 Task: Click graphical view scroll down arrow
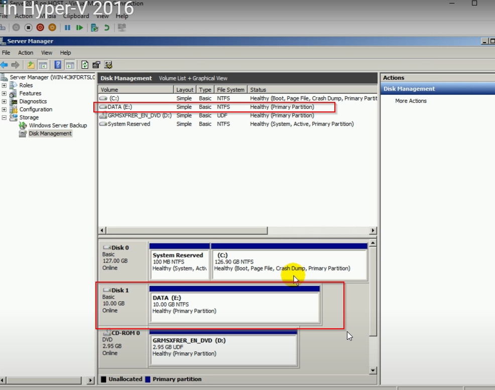[373, 370]
